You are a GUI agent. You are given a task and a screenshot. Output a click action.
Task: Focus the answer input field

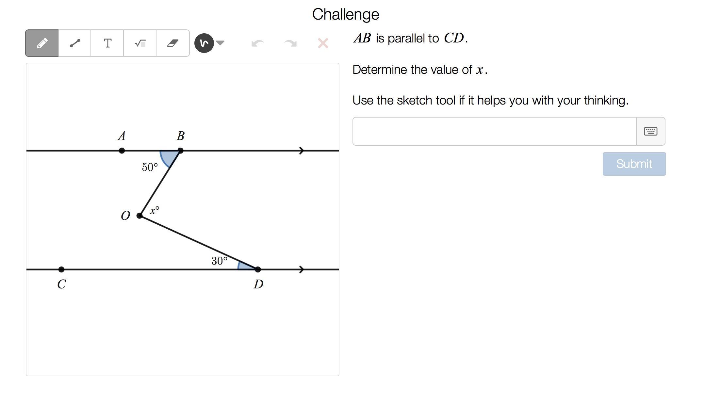[x=494, y=131]
